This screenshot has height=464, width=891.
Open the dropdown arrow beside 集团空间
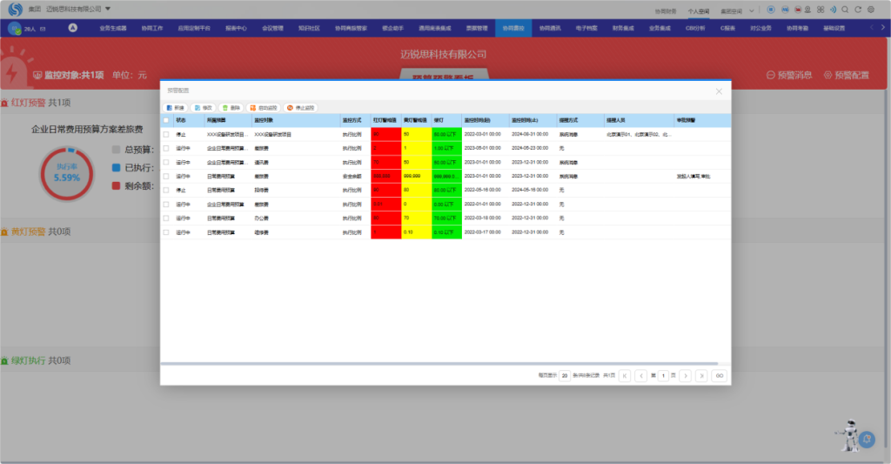(x=750, y=10)
